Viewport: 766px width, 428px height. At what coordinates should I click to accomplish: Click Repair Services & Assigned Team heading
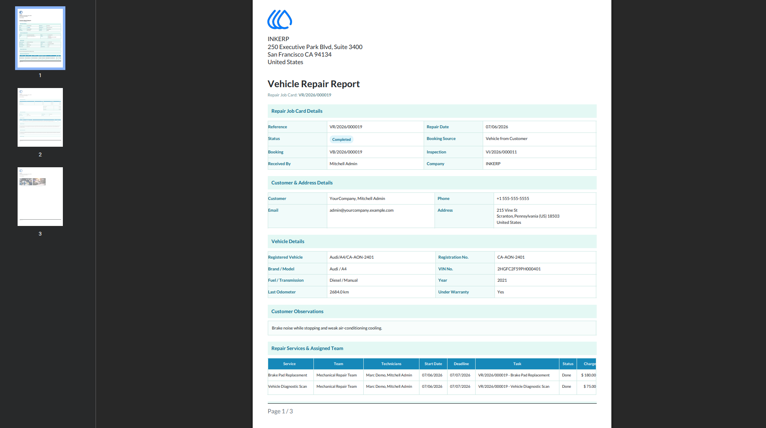307,348
